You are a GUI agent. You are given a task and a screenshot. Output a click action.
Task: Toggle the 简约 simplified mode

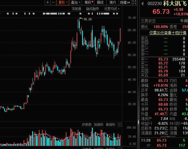click(x=113, y=2)
